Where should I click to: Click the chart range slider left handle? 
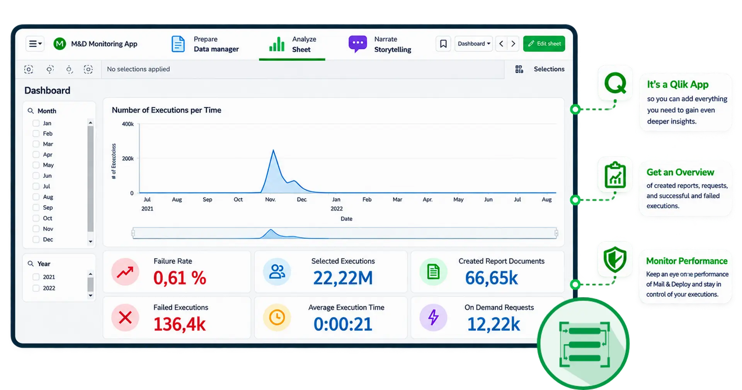click(x=133, y=233)
